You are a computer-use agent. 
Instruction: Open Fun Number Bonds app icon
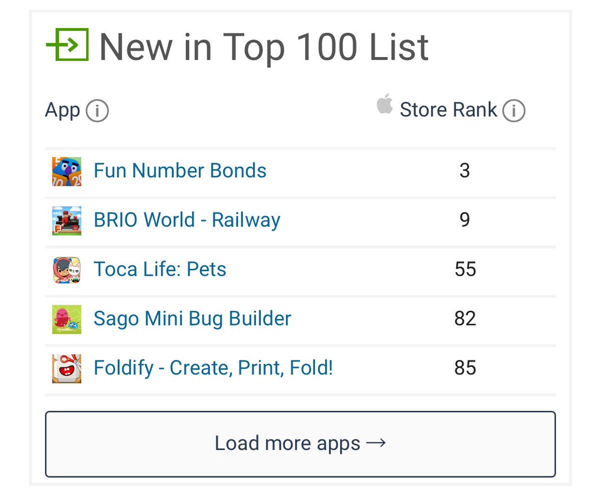click(x=67, y=172)
